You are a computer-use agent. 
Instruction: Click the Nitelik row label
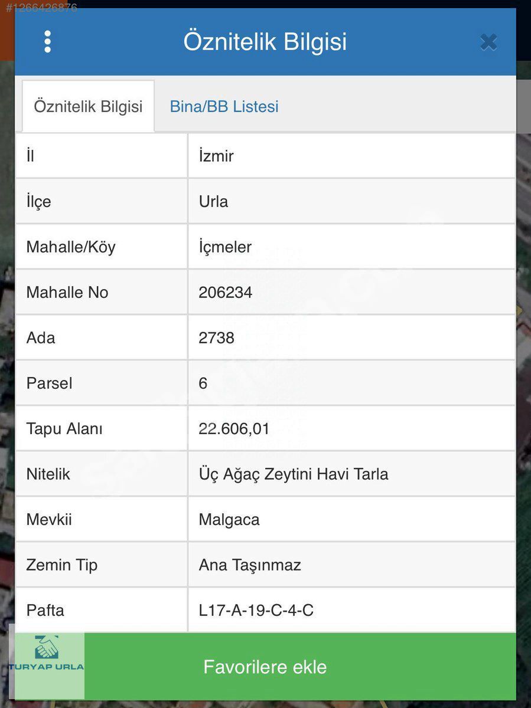pos(48,474)
